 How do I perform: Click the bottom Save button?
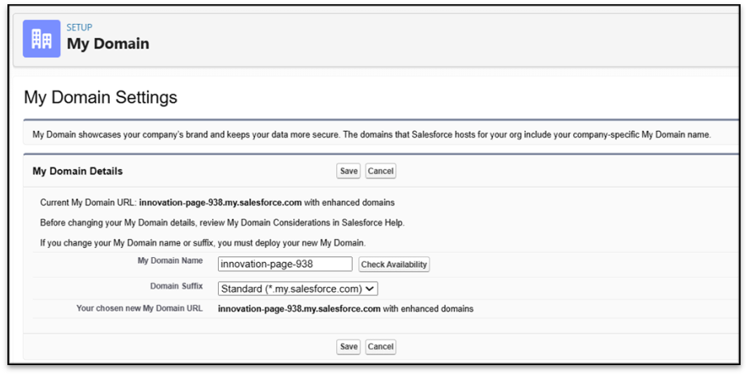point(348,347)
